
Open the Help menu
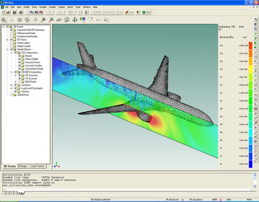tap(95, 7)
